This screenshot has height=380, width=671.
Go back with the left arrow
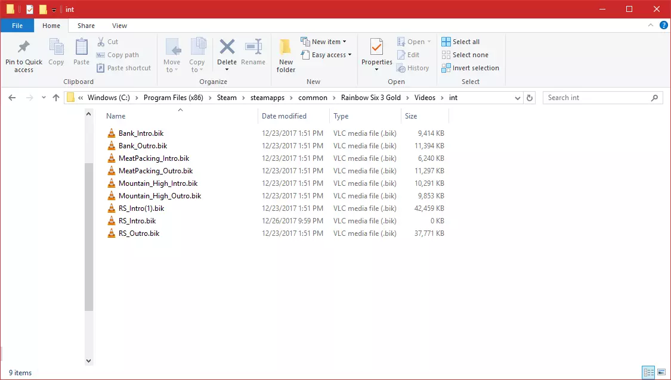tap(12, 98)
